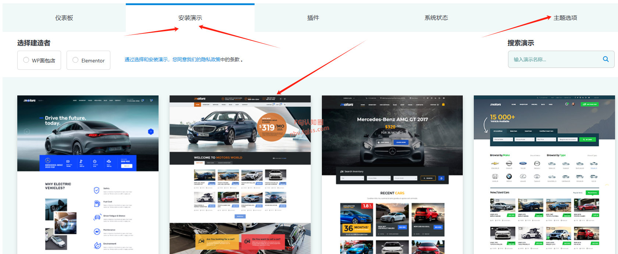Open the 系统状态 tab
Screen dimensions: 618x254
coord(436,18)
